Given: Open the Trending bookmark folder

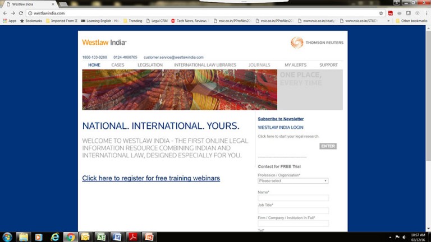Looking at the screenshot, I should (x=133, y=21).
